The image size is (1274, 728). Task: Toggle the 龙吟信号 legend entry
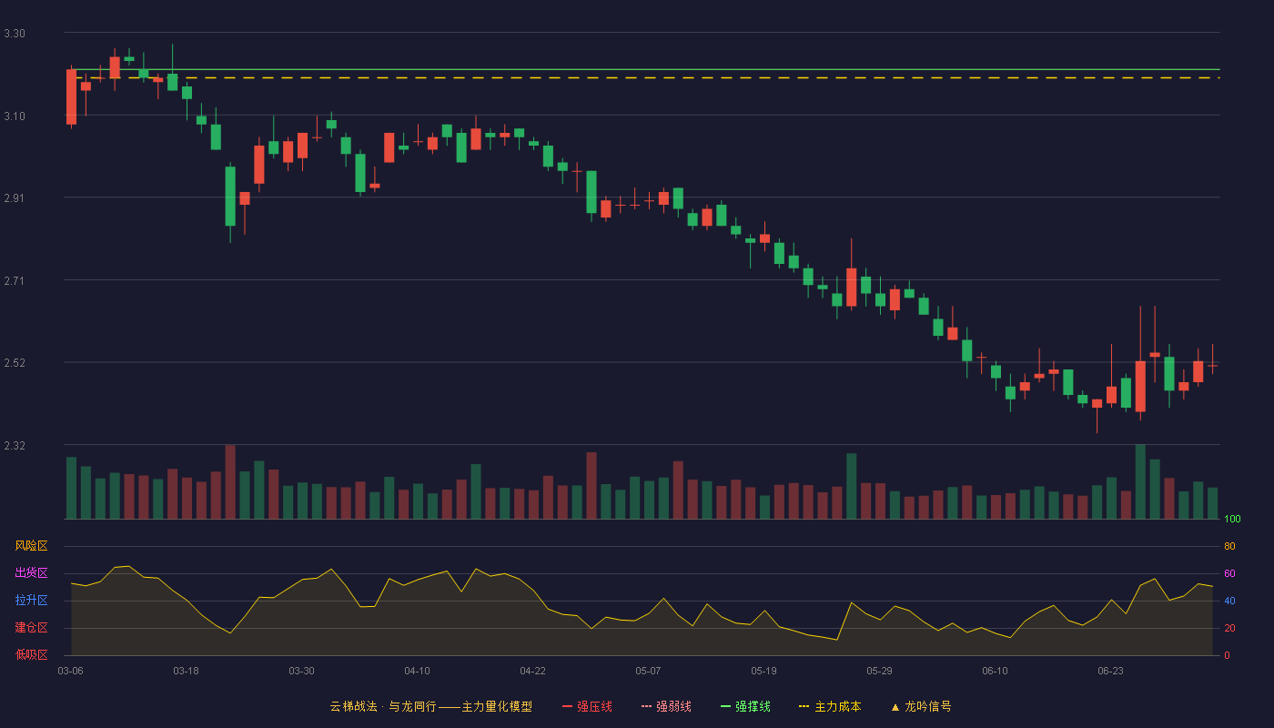[920, 706]
